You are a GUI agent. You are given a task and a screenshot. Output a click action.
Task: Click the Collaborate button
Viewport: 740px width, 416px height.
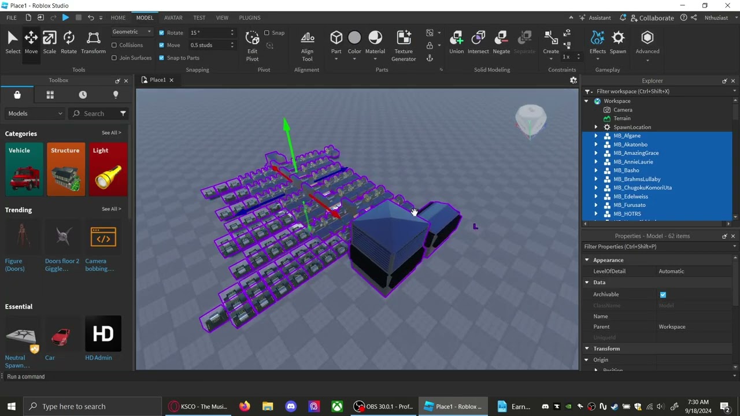coord(652,18)
